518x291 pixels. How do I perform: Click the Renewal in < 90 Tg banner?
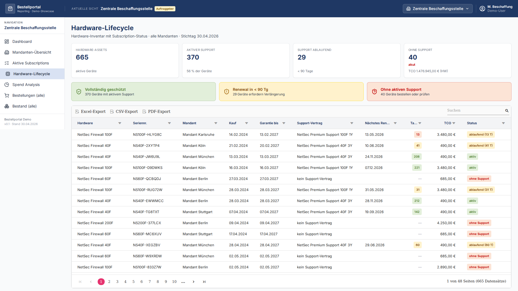pyautogui.click(x=291, y=92)
